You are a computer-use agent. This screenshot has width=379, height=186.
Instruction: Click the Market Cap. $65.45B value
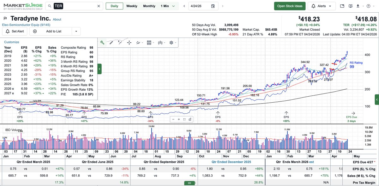pyautogui.click(x=271, y=29)
